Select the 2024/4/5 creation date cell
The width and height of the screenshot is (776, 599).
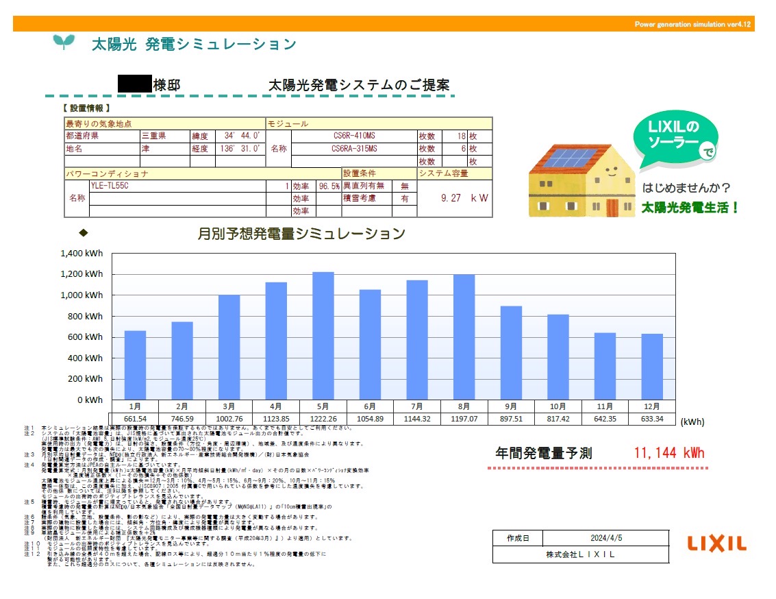(600, 538)
